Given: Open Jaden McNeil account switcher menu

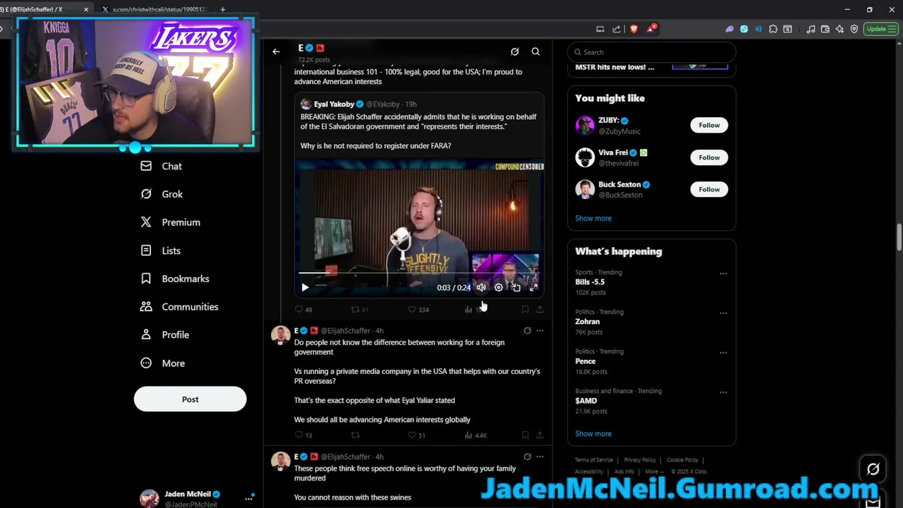Looking at the screenshot, I should 248,498.
